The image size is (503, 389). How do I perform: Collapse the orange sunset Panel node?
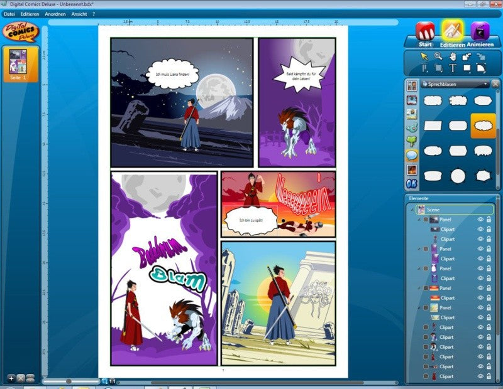[x=419, y=288]
